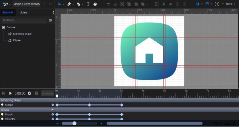Collapse the 'Morphing shape' timeline group
The height and width of the screenshot is (127, 239).
coord(53,100)
